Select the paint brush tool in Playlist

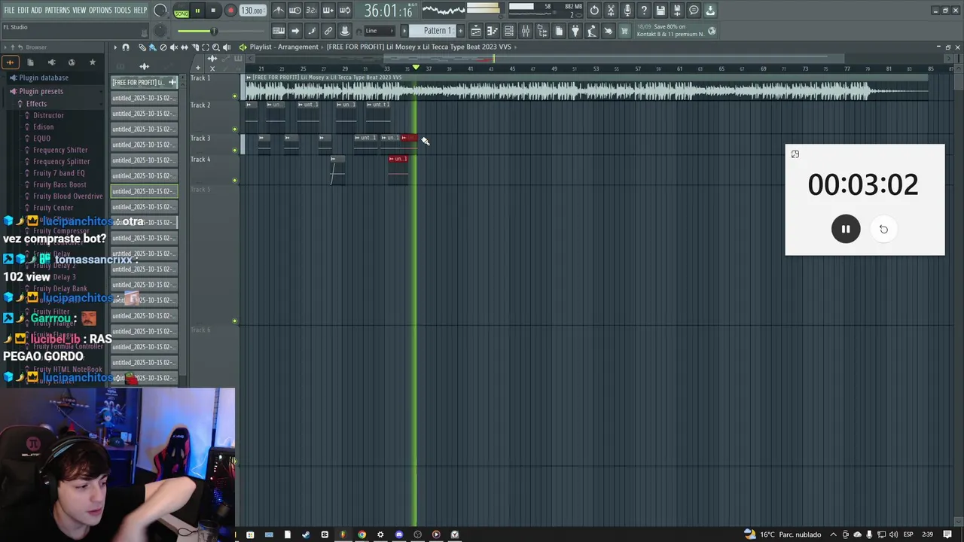click(152, 47)
